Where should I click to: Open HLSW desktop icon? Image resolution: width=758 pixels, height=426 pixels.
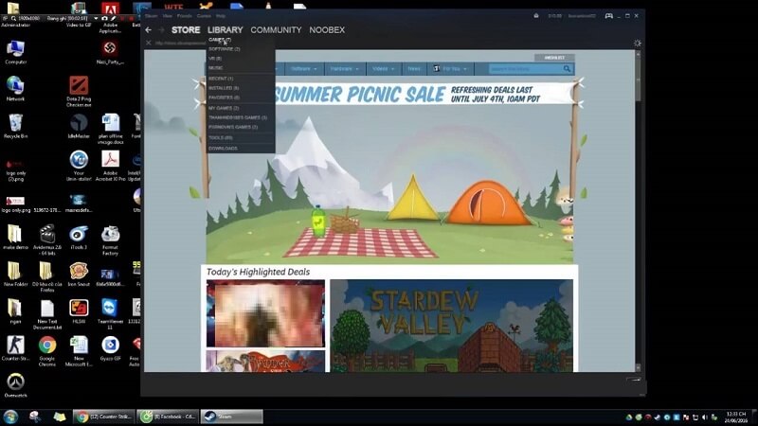[x=79, y=311]
